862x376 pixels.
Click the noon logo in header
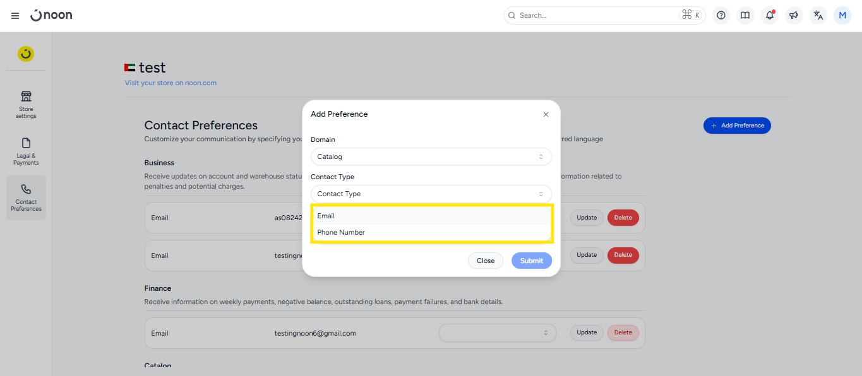click(x=52, y=15)
